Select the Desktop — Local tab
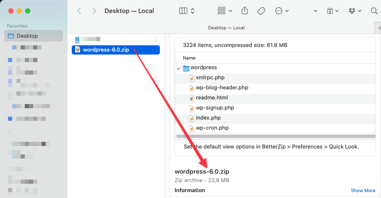The width and height of the screenshot is (381, 198). click(226, 28)
